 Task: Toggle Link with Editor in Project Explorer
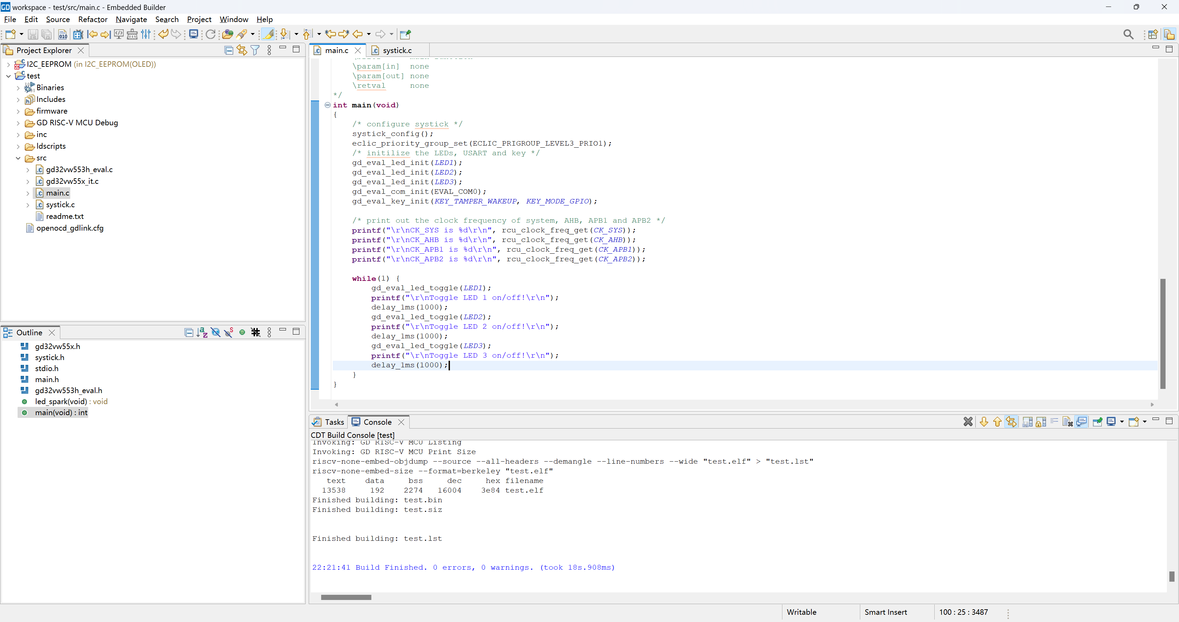pyautogui.click(x=242, y=50)
